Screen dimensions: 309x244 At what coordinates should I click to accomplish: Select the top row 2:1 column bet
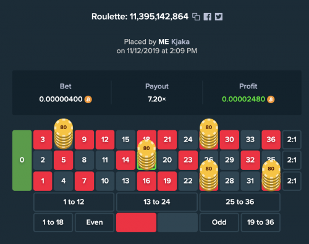tap(292, 140)
